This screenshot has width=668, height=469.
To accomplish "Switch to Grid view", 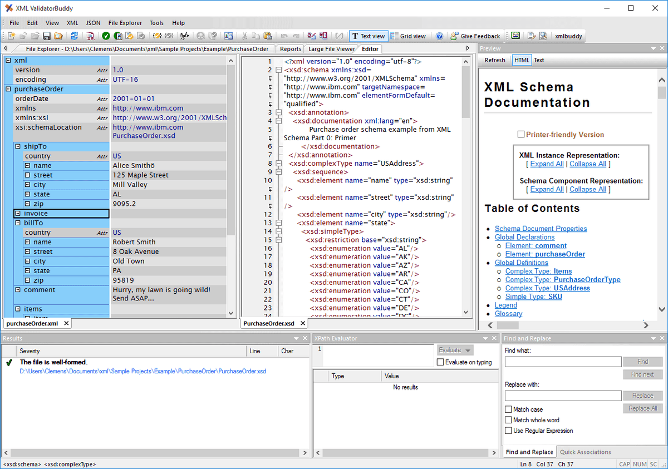I will point(407,36).
